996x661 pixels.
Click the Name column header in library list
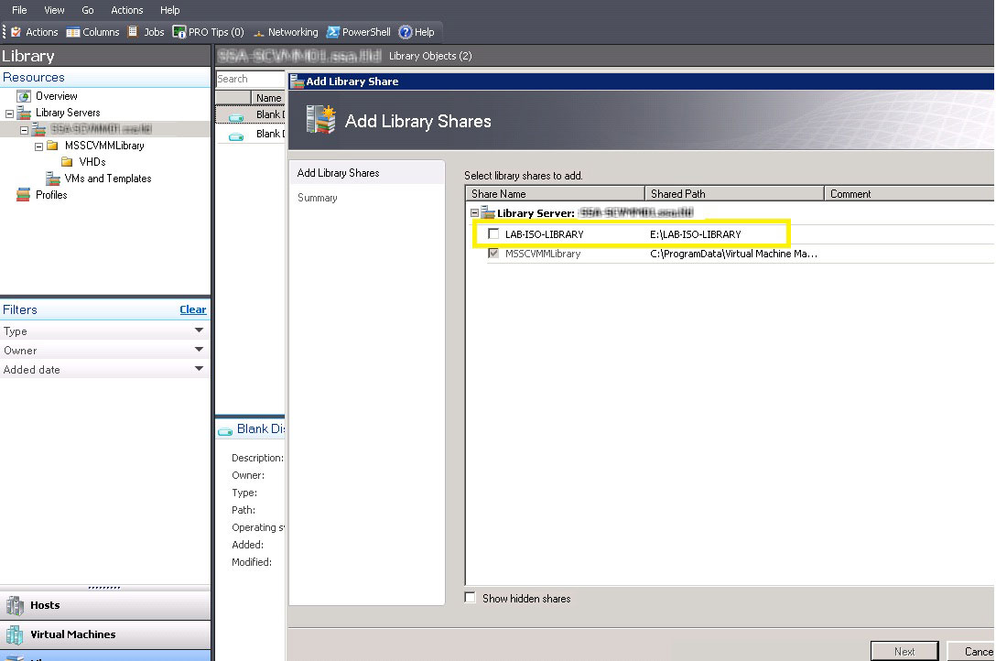(269, 98)
